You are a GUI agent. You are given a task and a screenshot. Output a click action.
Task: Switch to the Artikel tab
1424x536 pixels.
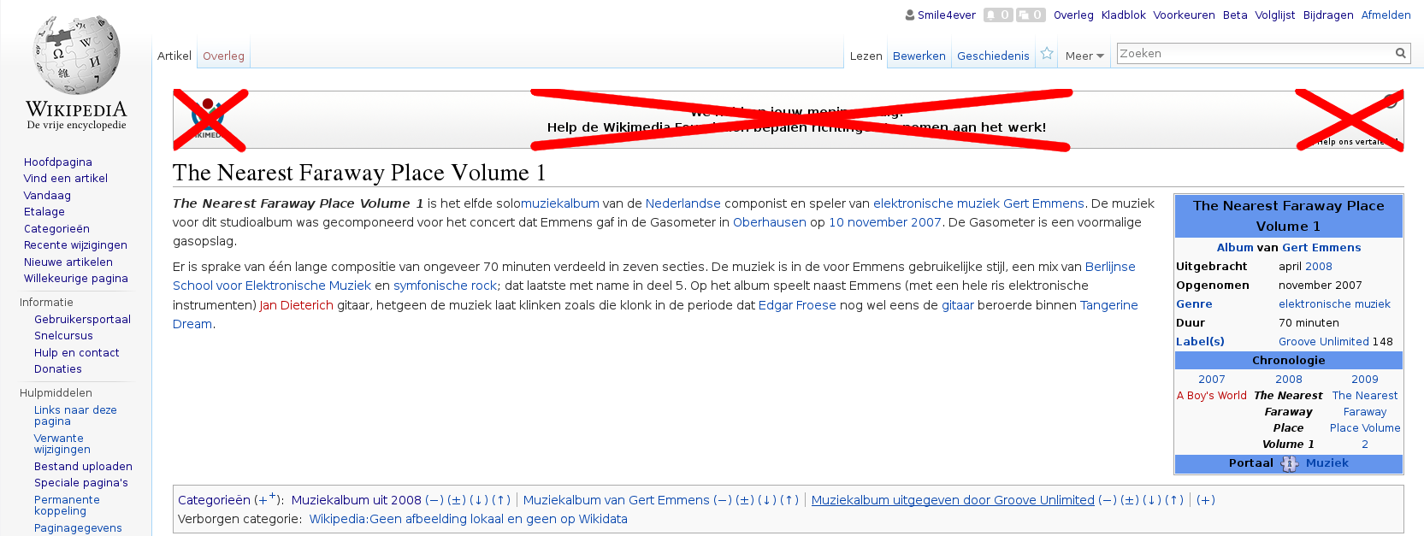[174, 56]
